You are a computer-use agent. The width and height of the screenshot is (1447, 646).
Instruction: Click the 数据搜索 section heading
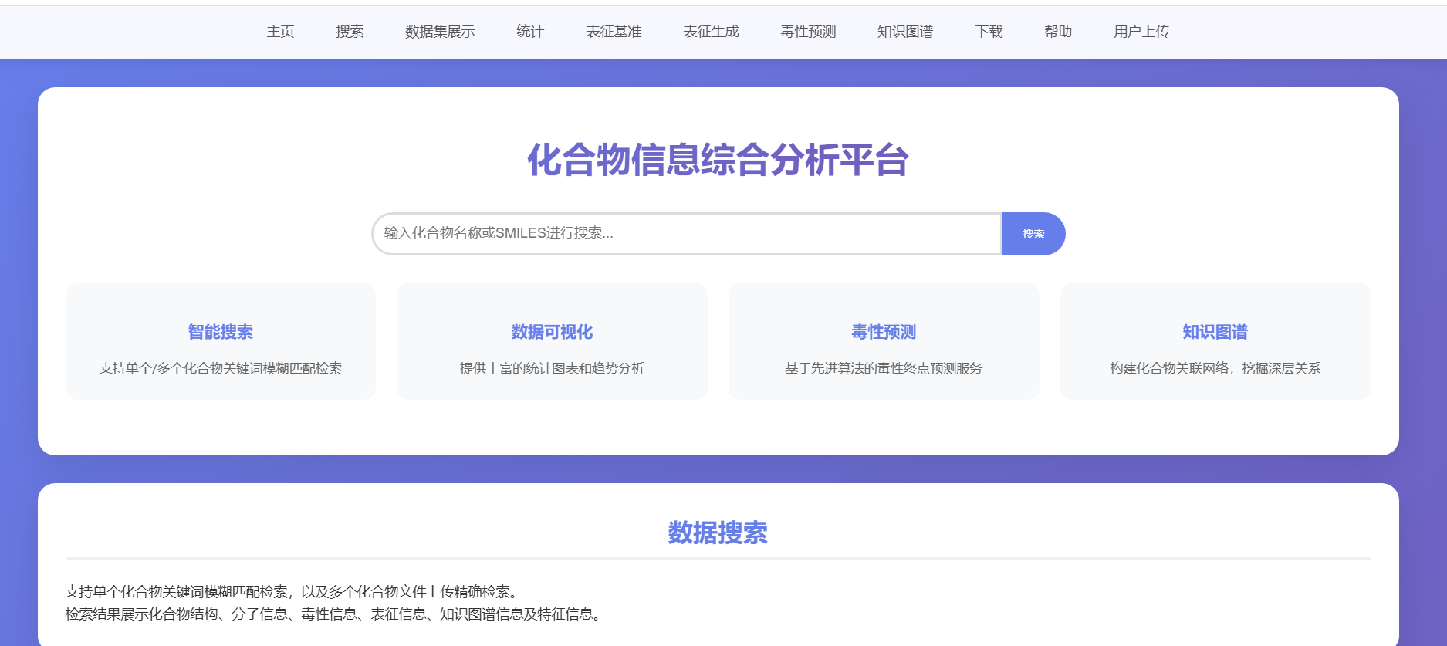(x=718, y=533)
